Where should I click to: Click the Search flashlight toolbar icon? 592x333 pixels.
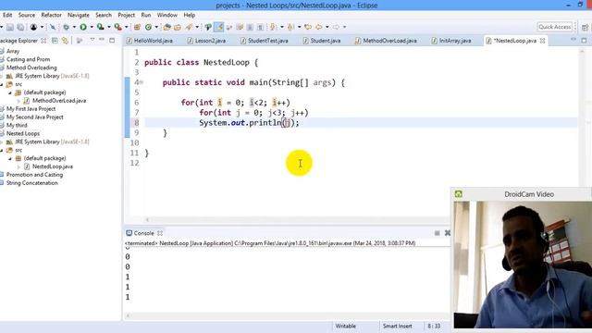pyautogui.click(x=189, y=27)
